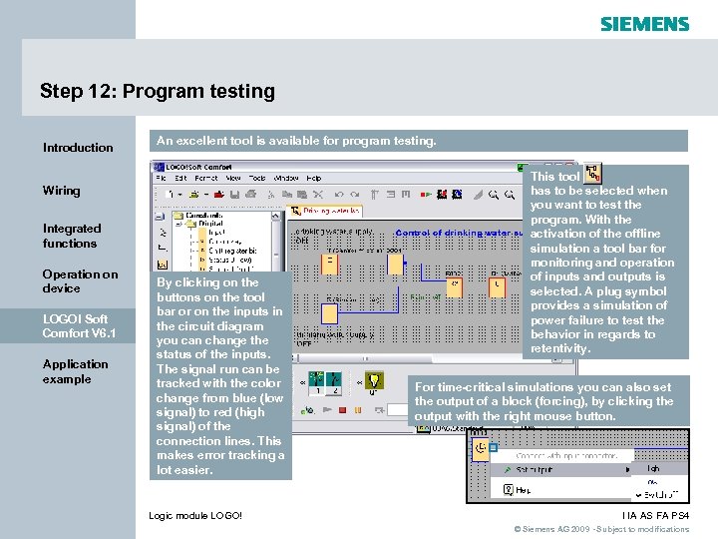The image size is (718, 539).
Task: Collapse outputs with the « before the lamp
Action: pyautogui.click(x=360, y=381)
